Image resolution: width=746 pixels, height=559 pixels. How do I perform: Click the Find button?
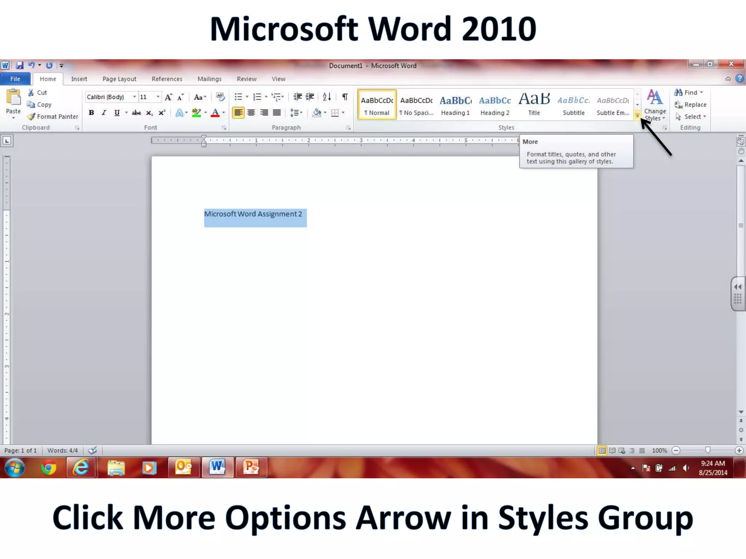tap(688, 93)
